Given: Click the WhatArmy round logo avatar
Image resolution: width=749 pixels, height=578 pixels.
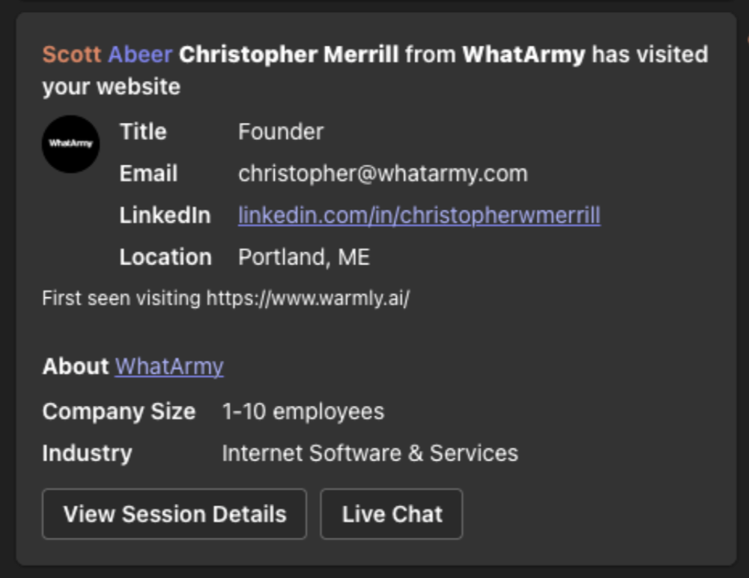Looking at the screenshot, I should point(70,144).
